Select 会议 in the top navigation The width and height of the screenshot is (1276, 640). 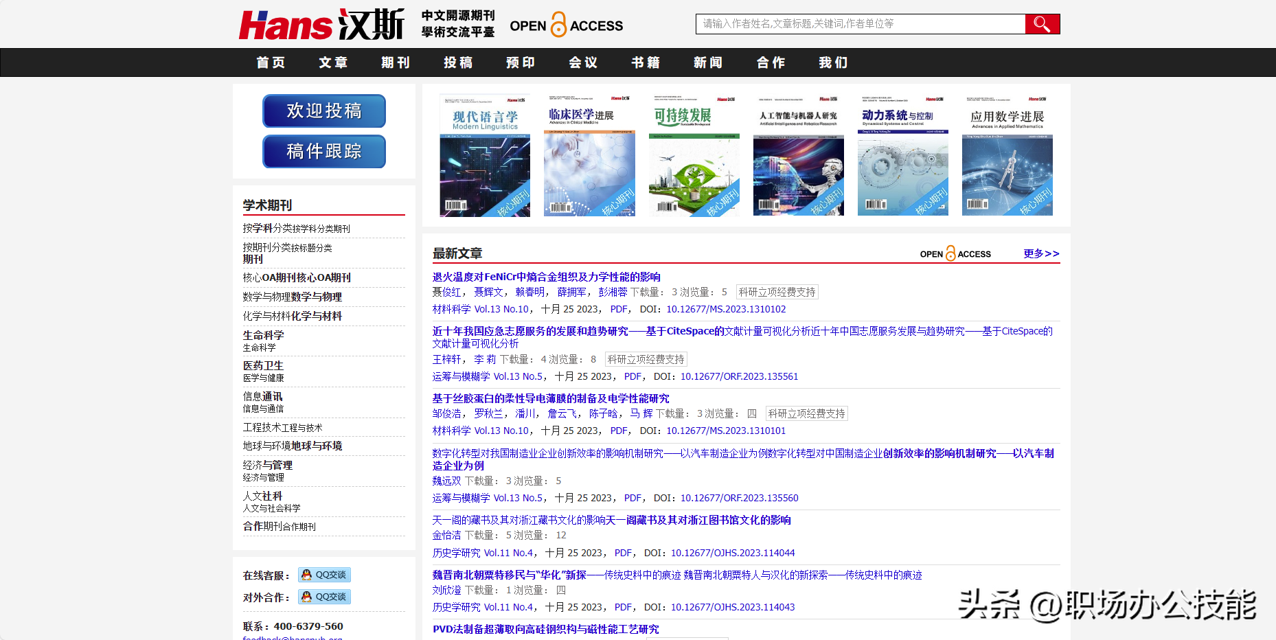[x=583, y=62]
